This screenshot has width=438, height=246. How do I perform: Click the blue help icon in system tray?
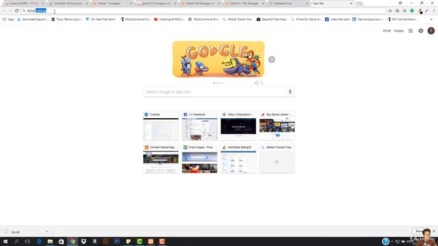click(x=385, y=241)
